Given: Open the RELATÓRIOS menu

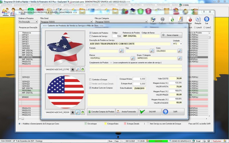Looking at the screenshot, I should (x=136, y=5).
